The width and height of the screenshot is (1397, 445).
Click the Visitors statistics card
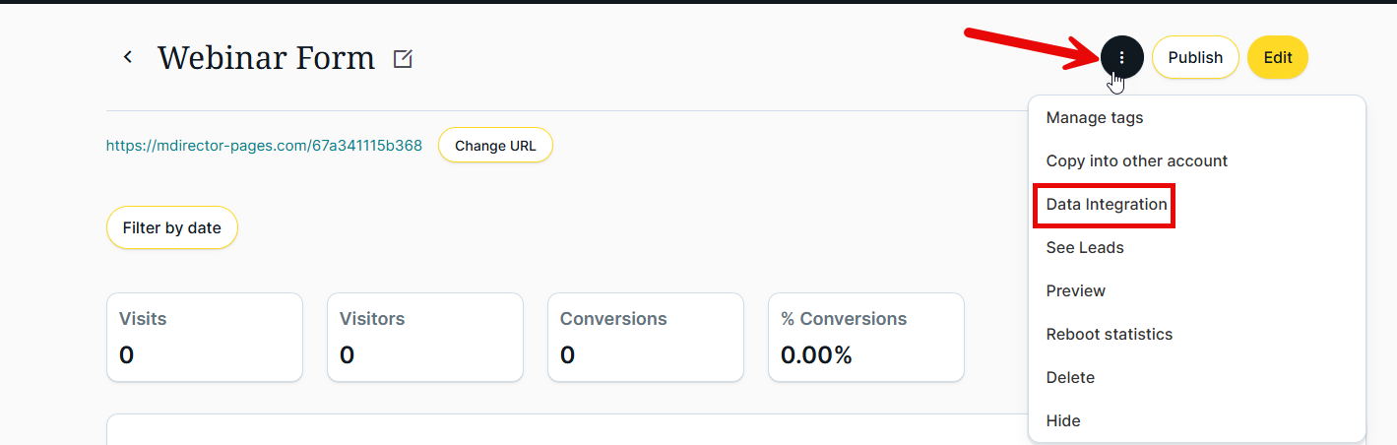pos(424,337)
